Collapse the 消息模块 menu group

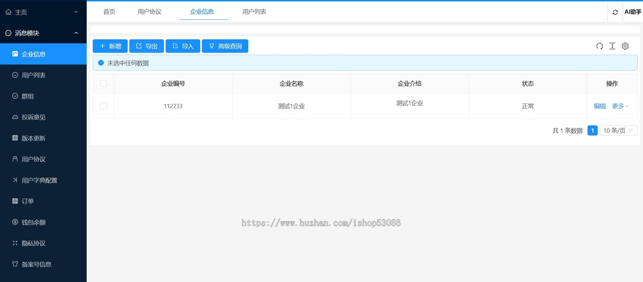click(x=76, y=33)
